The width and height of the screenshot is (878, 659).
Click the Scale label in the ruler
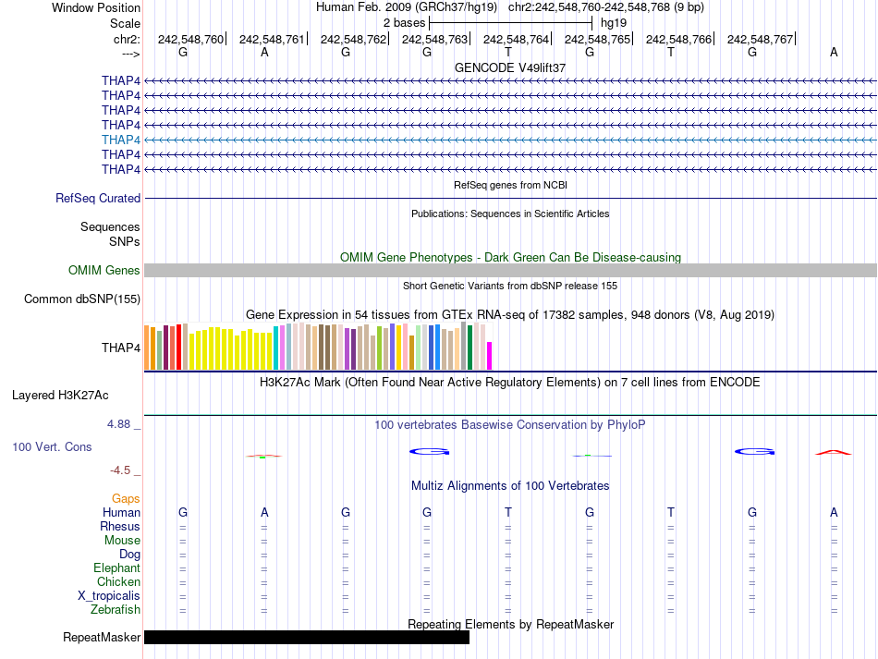(x=125, y=23)
